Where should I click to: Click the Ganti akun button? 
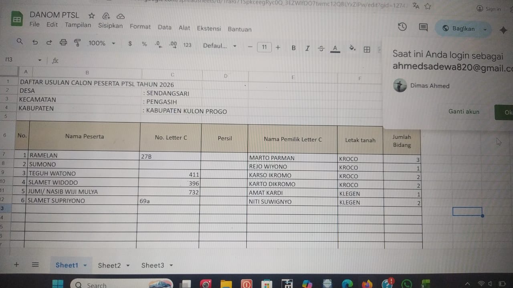coord(464,112)
